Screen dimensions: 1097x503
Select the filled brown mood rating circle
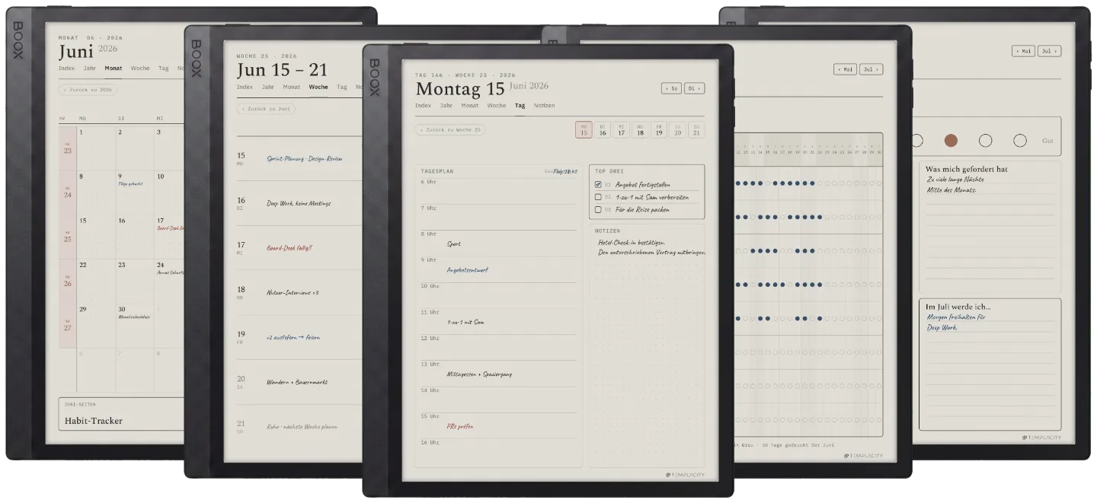coord(951,140)
